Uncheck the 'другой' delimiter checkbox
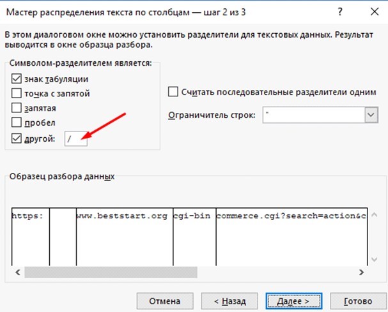388x312 pixels. click(x=16, y=138)
